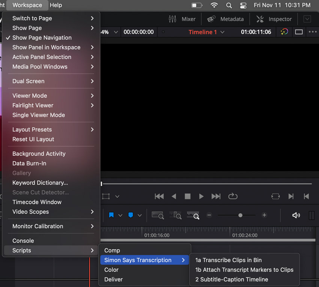
Task: Click the battery status icon
Action: (197, 5)
